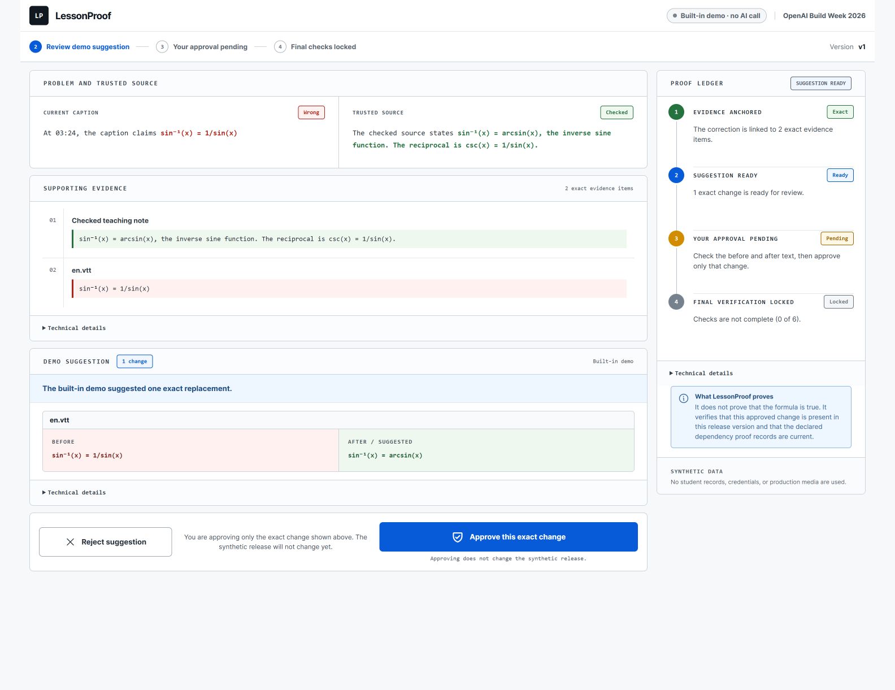Click the Locked status badge
The image size is (895, 690).
point(839,302)
